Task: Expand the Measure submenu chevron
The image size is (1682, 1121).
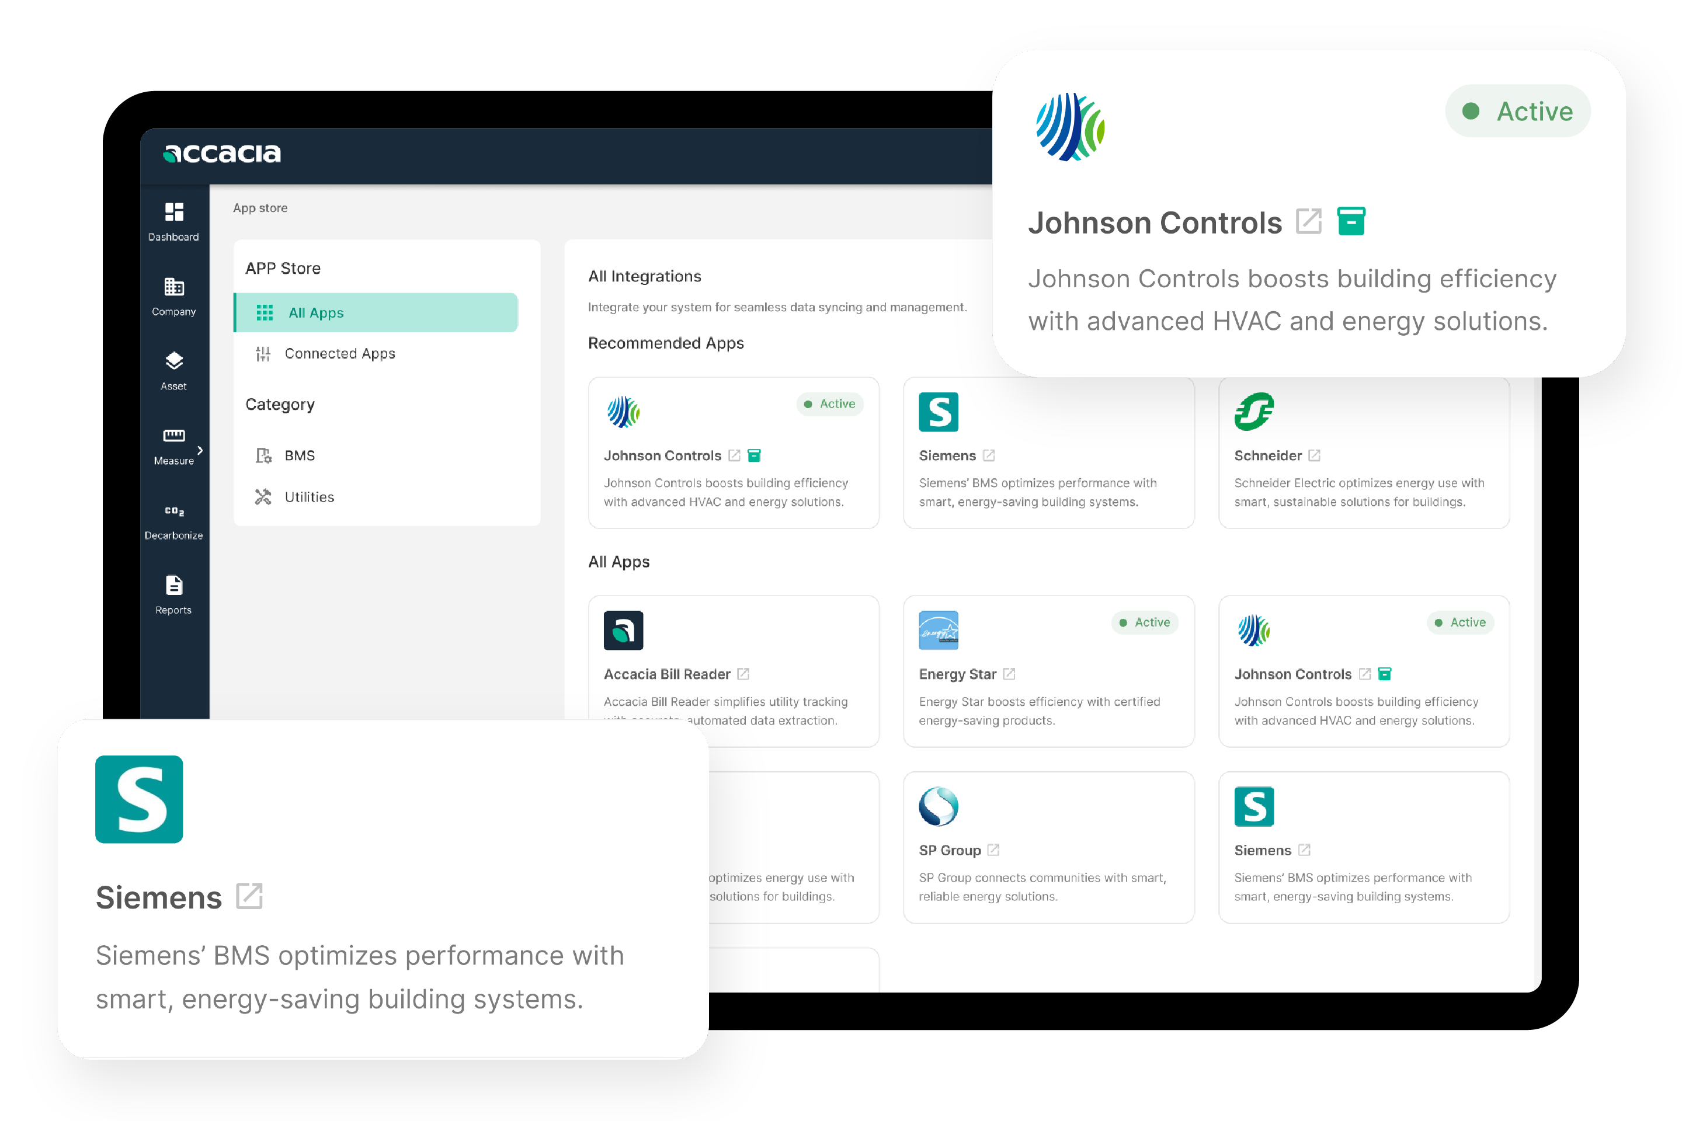Action: coord(200,450)
